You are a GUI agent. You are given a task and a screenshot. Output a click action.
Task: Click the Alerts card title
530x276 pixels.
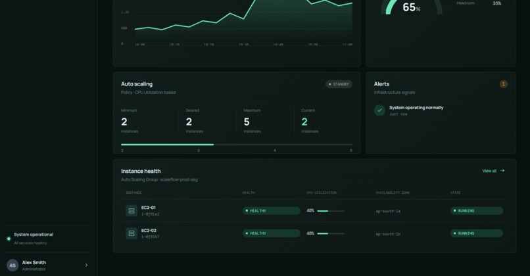[x=381, y=83]
